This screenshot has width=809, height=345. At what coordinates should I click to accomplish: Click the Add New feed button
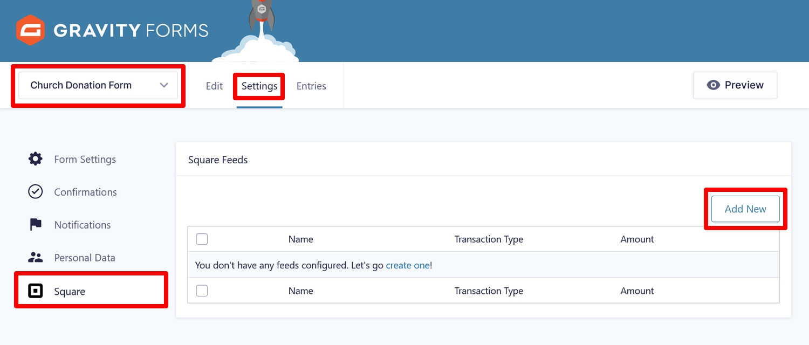pos(745,209)
